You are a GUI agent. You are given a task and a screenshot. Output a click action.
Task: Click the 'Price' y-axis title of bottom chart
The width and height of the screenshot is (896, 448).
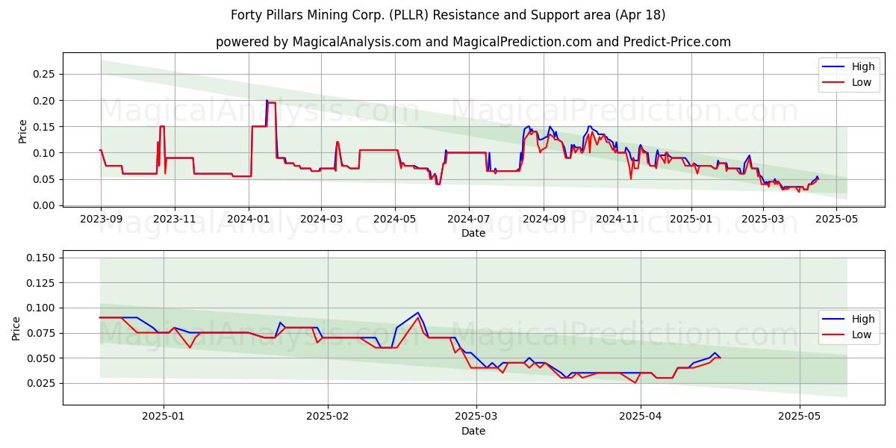[x=16, y=328]
